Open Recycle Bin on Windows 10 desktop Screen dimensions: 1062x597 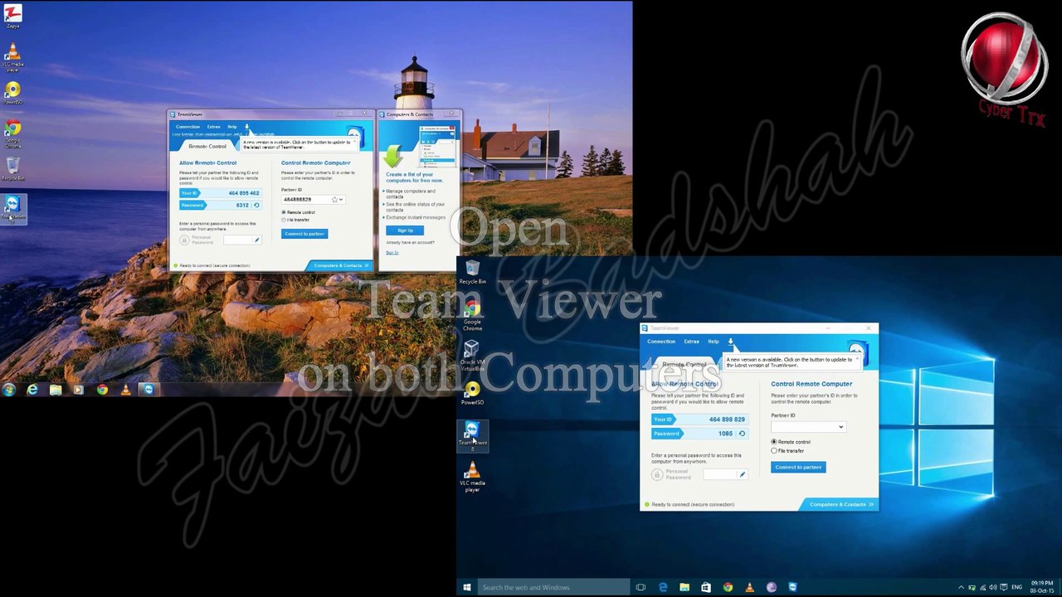coord(472,271)
